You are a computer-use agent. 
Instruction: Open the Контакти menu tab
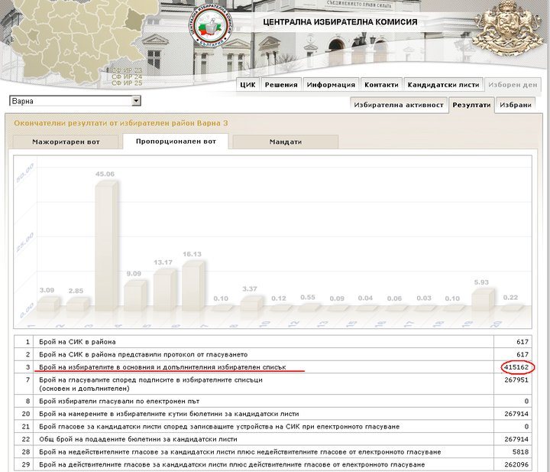381,85
